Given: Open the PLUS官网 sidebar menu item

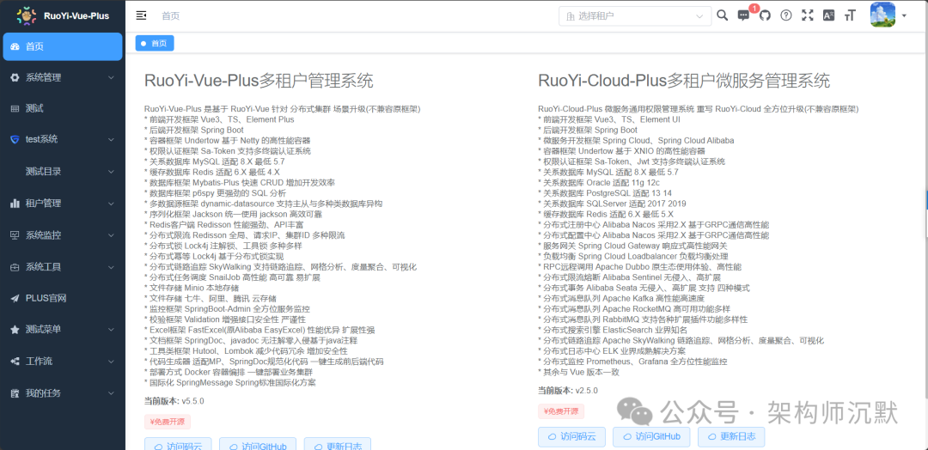Looking at the screenshot, I should pos(63,298).
